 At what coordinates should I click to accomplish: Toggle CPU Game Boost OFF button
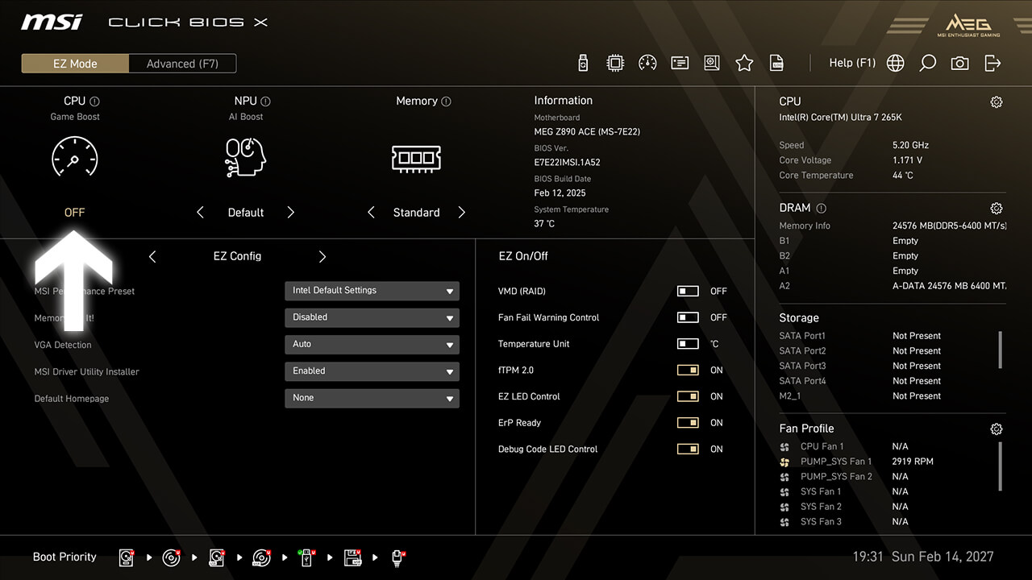(x=74, y=213)
